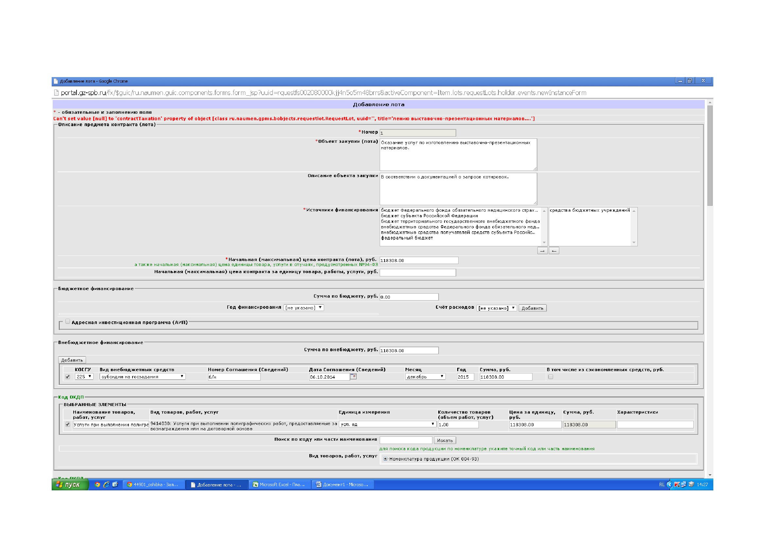Remove funding source with left arrow button

(x=554, y=251)
